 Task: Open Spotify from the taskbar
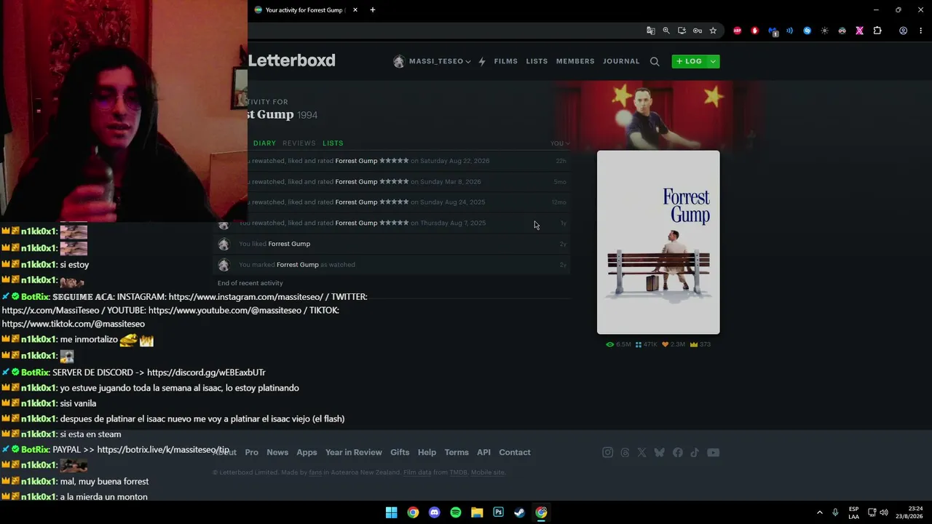coord(456,512)
